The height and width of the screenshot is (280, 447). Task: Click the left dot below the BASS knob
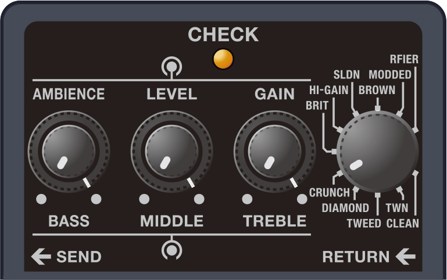pyautogui.click(x=41, y=199)
